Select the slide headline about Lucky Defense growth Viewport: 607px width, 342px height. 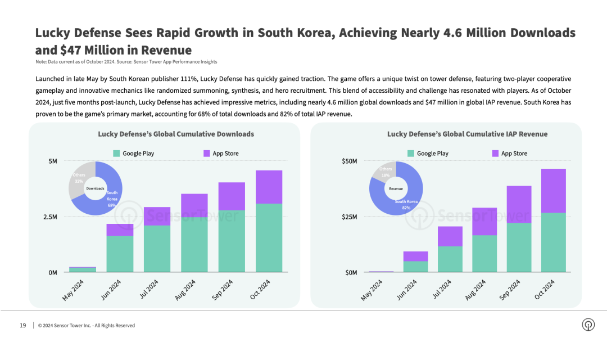pos(305,42)
